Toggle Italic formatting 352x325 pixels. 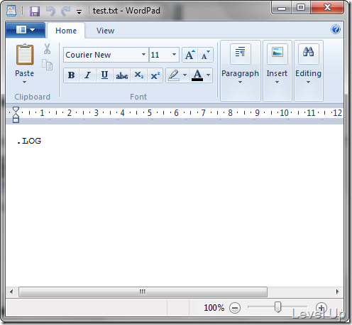click(88, 75)
